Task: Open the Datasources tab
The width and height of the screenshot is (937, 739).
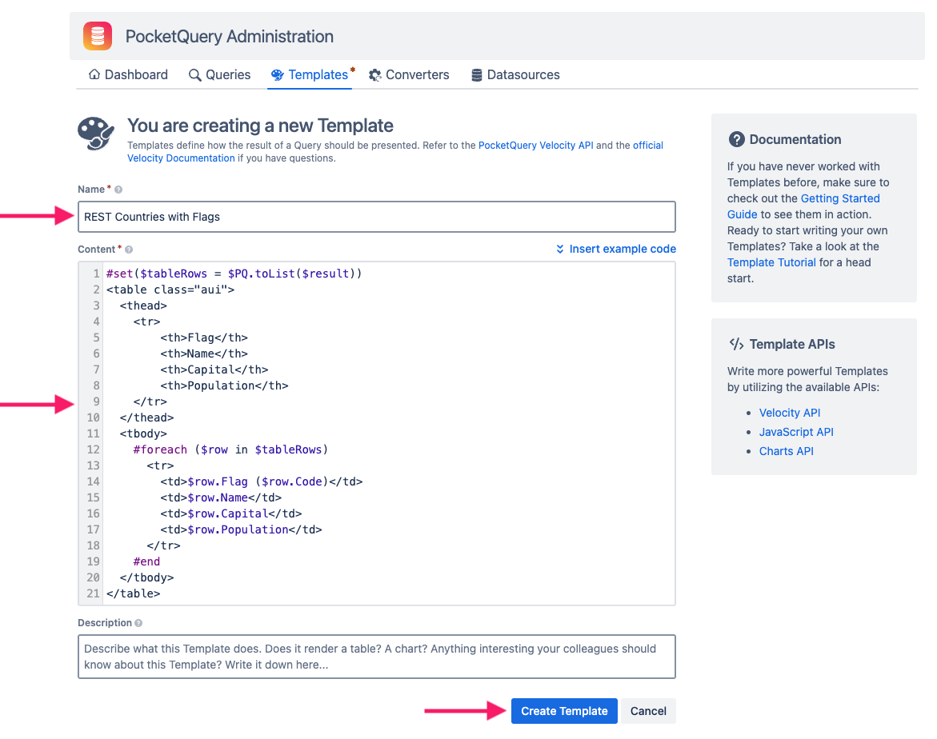Action: 515,74
